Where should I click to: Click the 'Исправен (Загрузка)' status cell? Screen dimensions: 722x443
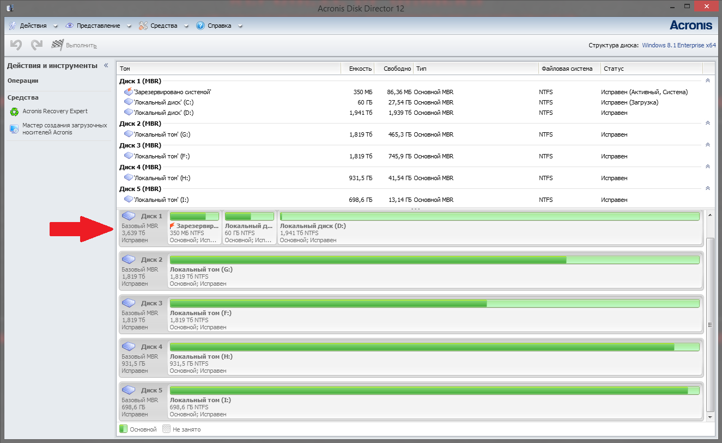point(630,102)
